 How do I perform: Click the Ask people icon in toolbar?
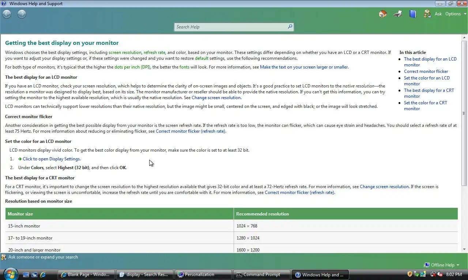point(427,14)
